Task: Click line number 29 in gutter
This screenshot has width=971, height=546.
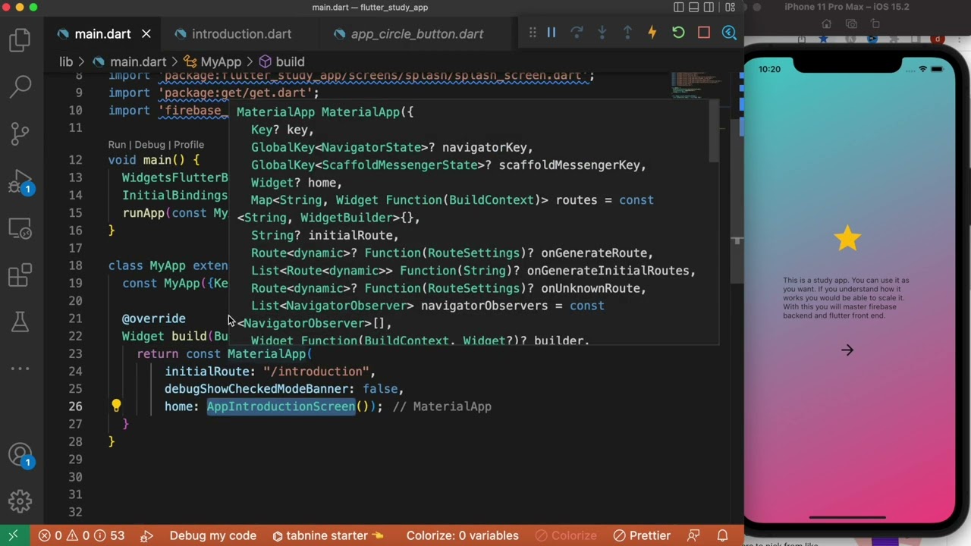Action: 75,460
